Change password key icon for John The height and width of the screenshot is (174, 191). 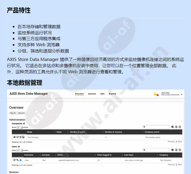coord(17,160)
